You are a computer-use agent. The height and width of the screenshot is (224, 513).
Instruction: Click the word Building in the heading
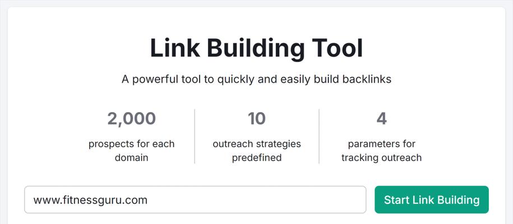click(x=256, y=48)
